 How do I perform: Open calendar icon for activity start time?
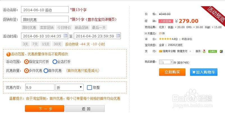tap(65, 36)
